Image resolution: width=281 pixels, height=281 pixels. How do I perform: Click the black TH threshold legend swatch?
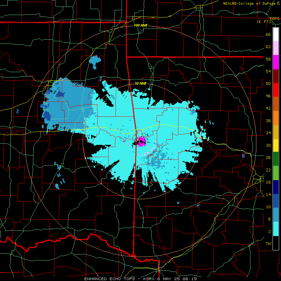[276, 243]
